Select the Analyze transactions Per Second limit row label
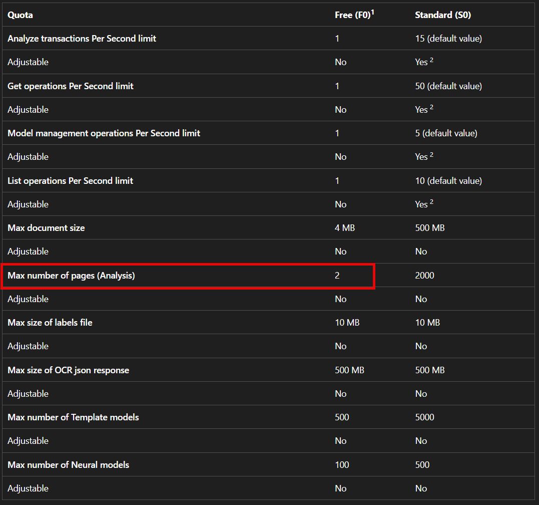Screen dimensions: 539x505 pyautogui.click(x=82, y=39)
